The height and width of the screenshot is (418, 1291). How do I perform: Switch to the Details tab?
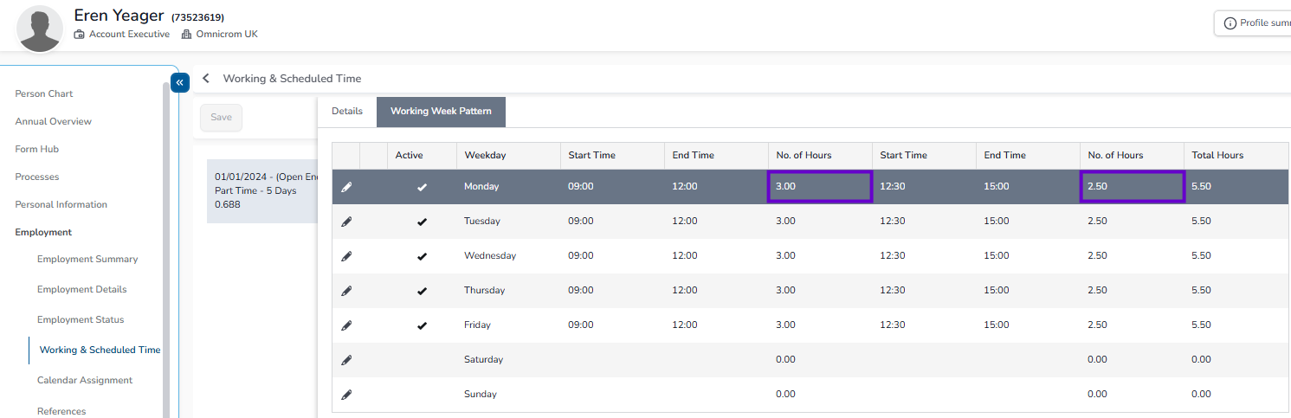[x=347, y=112]
